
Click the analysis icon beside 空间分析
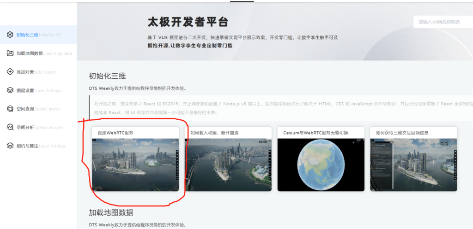(10, 127)
